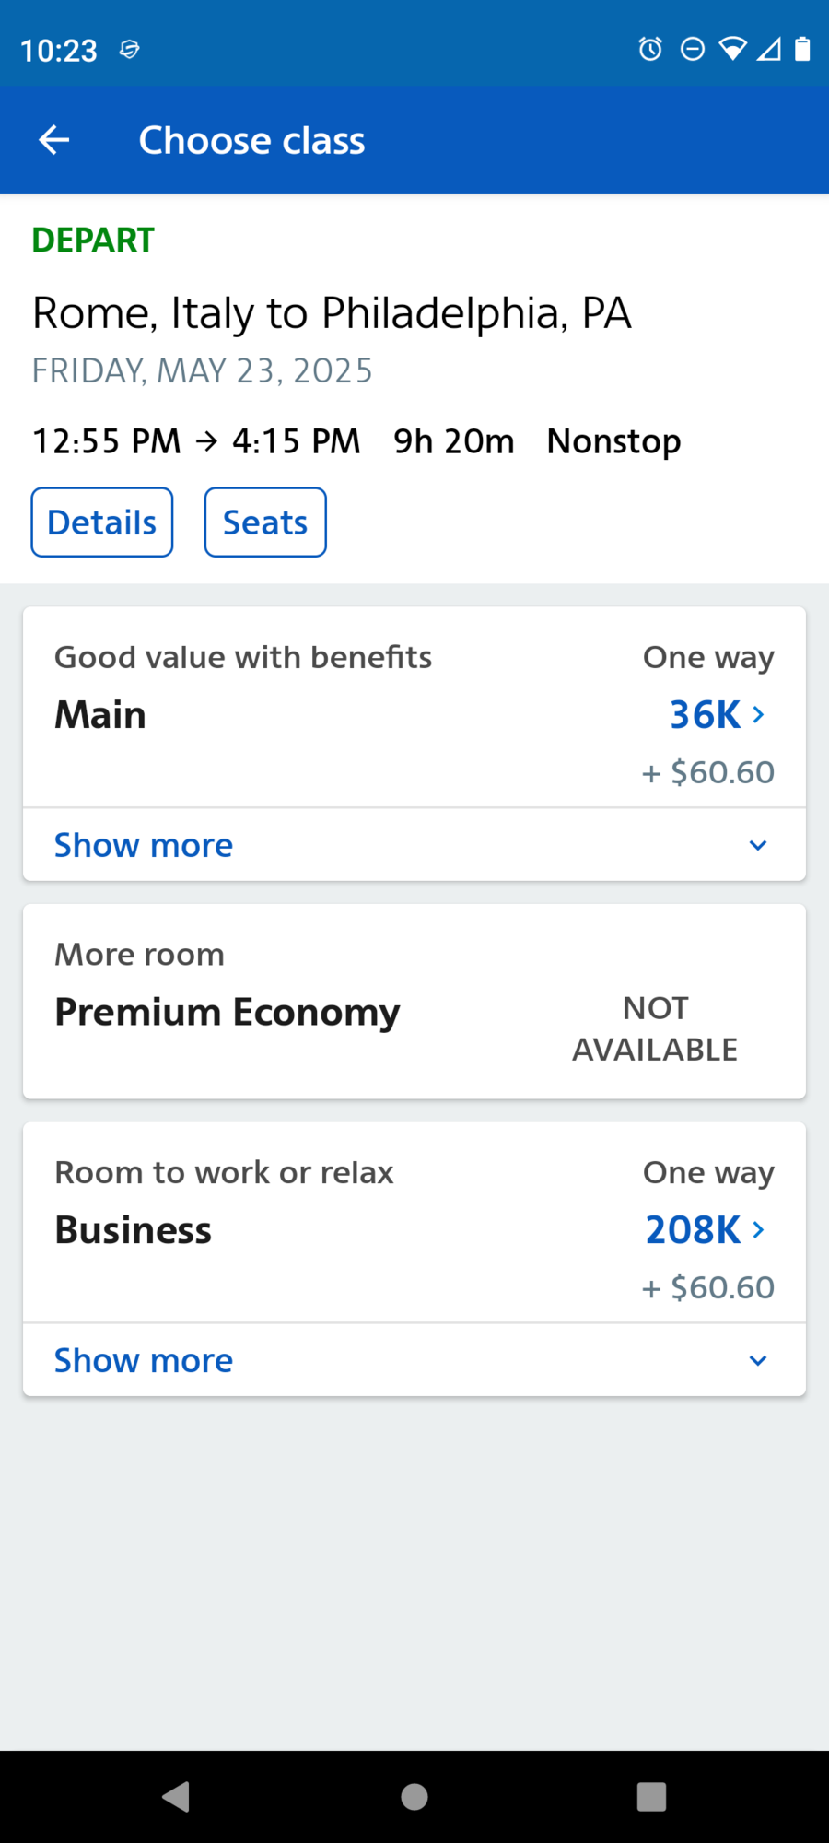The height and width of the screenshot is (1843, 829).
Task: Tap the do-not-disturb status icon
Action: pos(693,49)
